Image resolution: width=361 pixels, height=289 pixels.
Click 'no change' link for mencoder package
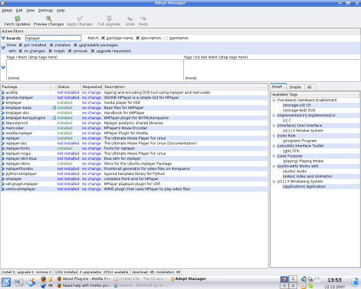91,128
